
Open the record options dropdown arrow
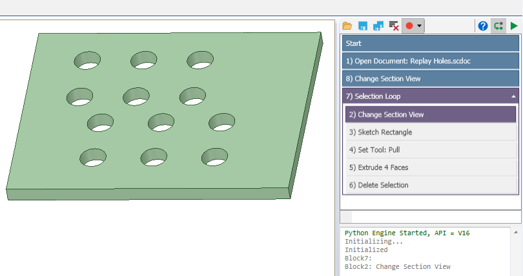pos(420,26)
